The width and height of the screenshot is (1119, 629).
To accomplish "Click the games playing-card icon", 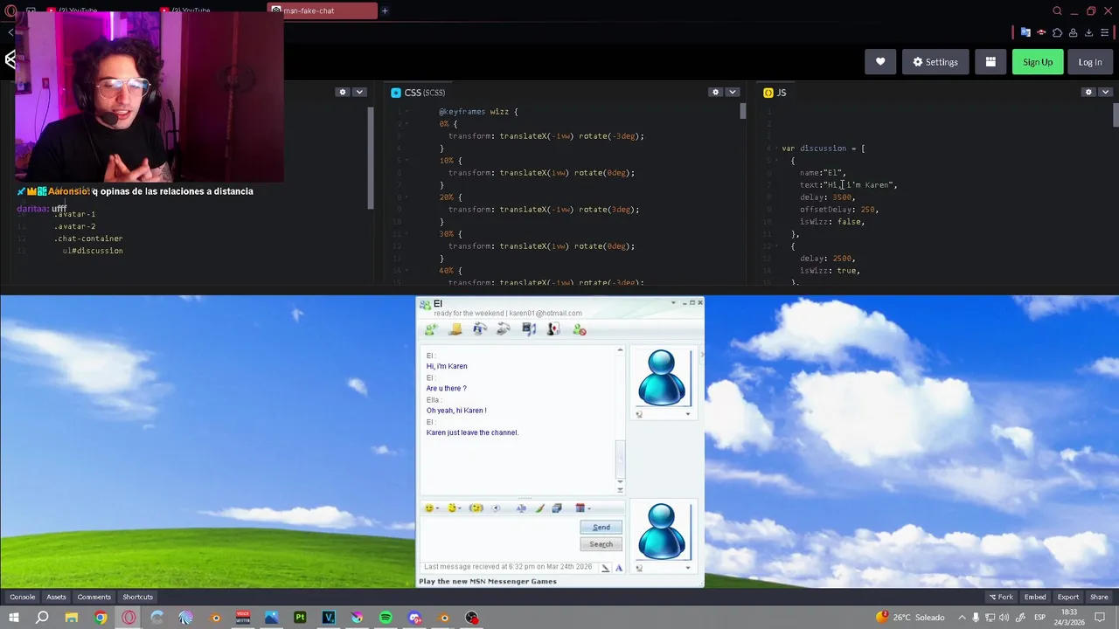I will [553, 329].
